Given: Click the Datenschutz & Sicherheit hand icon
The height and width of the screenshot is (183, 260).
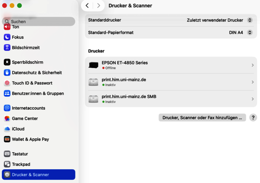Looking at the screenshot, I should click(x=7, y=72).
